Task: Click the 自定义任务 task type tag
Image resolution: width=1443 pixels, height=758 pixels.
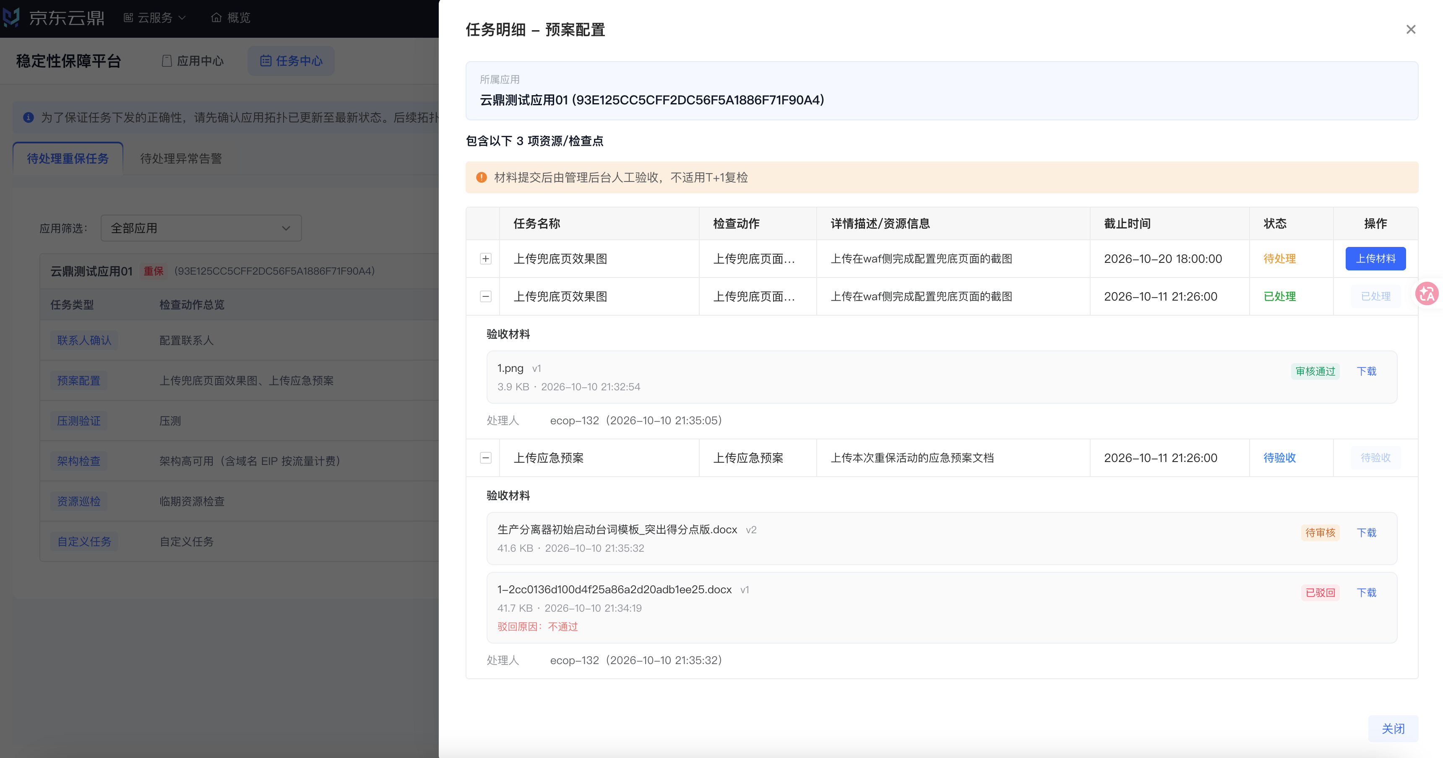Action: pyautogui.click(x=84, y=542)
